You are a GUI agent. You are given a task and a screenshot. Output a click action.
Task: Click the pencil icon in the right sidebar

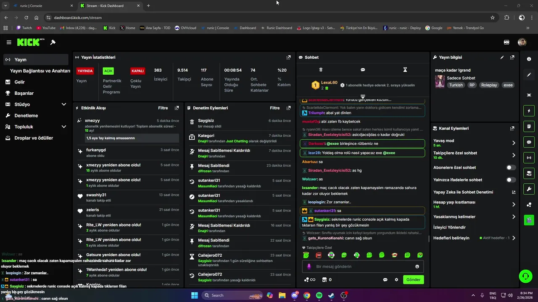click(x=529, y=75)
